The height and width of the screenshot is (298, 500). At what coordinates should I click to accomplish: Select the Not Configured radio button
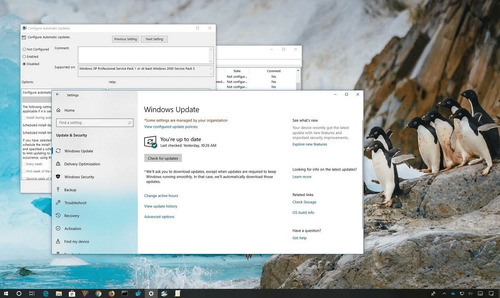[x=24, y=49]
